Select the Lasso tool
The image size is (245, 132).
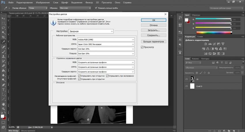coord(3,28)
